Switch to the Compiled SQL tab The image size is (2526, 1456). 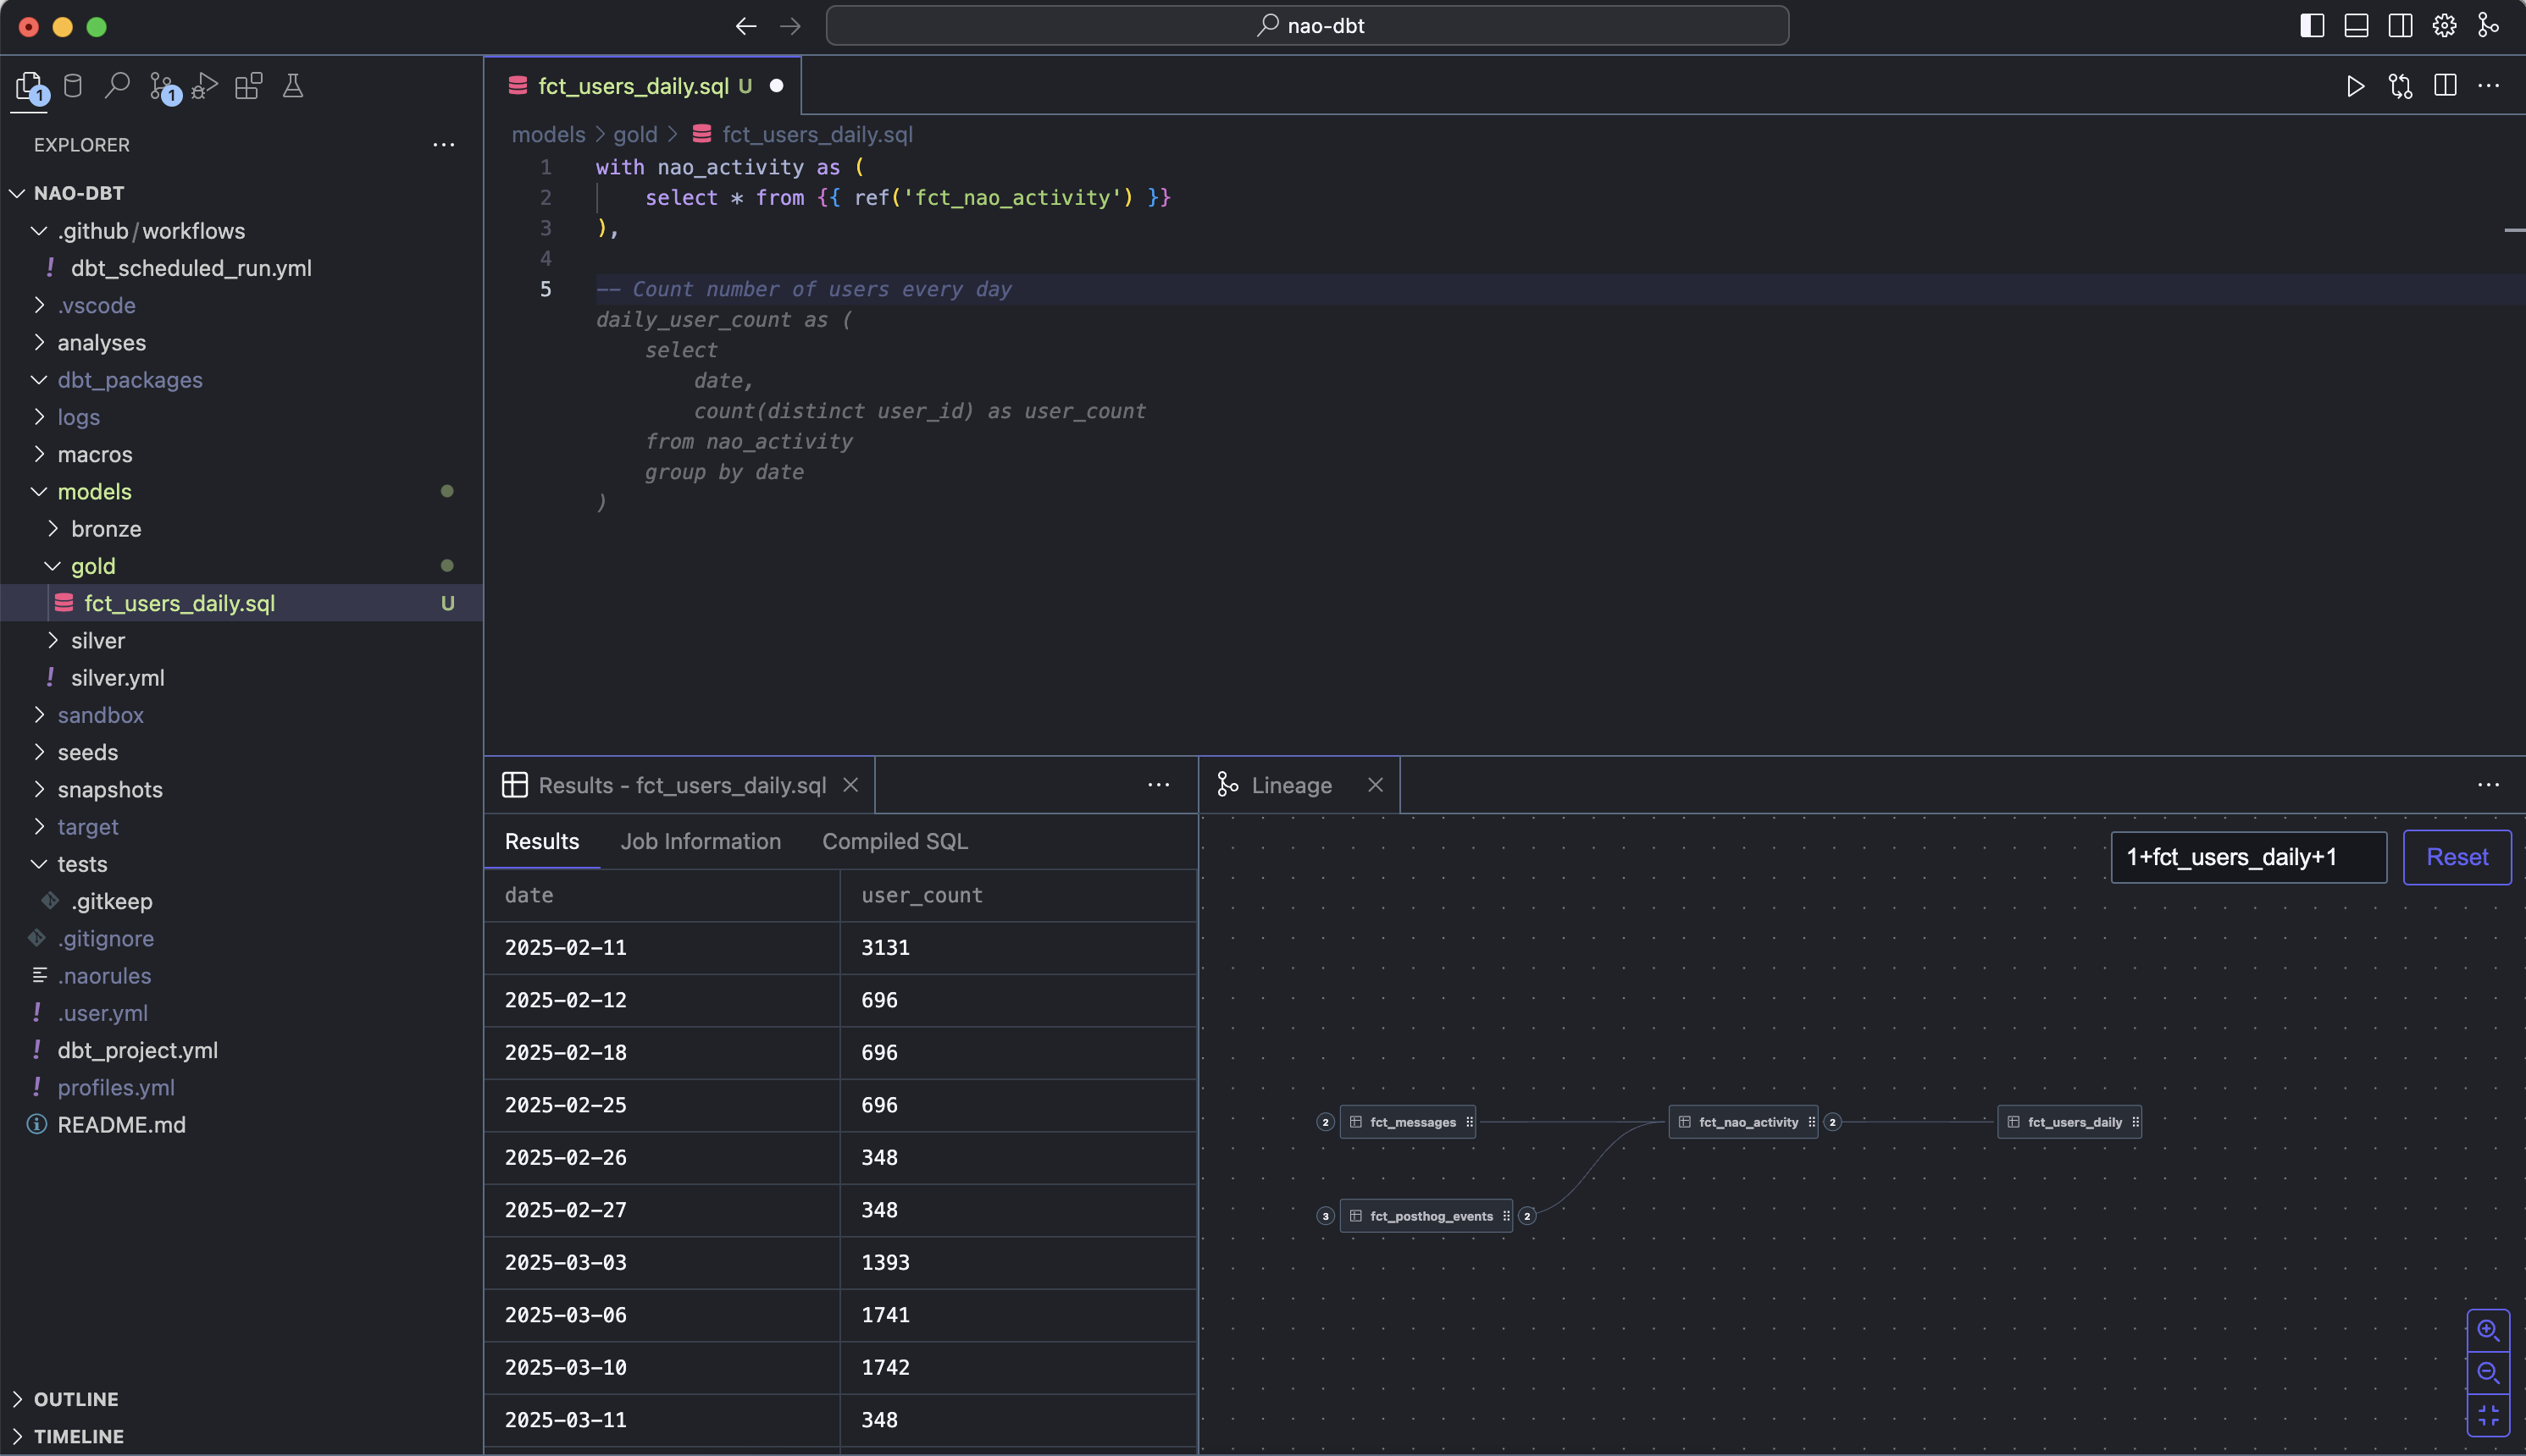pos(895,841)
